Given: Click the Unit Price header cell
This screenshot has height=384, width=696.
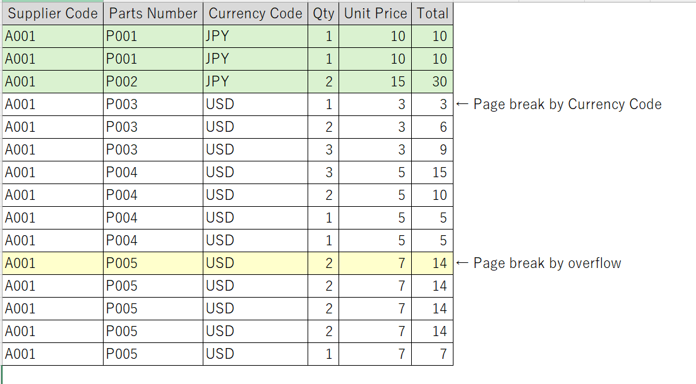Looking at the screenshot, I should [375, 14].
